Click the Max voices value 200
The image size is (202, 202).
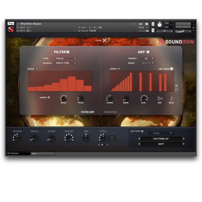tap(100, 27)
